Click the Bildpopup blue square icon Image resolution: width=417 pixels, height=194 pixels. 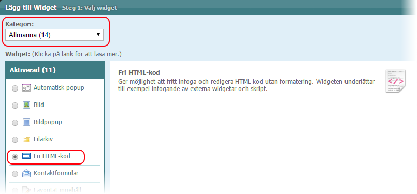26,122
